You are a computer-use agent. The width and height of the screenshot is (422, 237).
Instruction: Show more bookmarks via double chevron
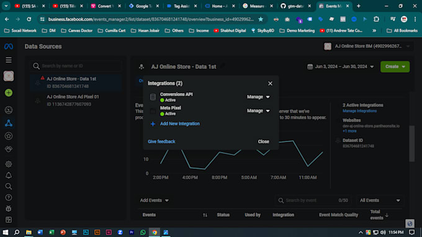tap(374, 30)
